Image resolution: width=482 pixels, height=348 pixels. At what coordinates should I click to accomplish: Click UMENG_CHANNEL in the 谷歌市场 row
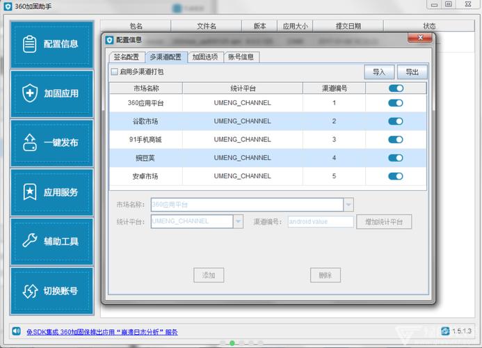(243, 121)
